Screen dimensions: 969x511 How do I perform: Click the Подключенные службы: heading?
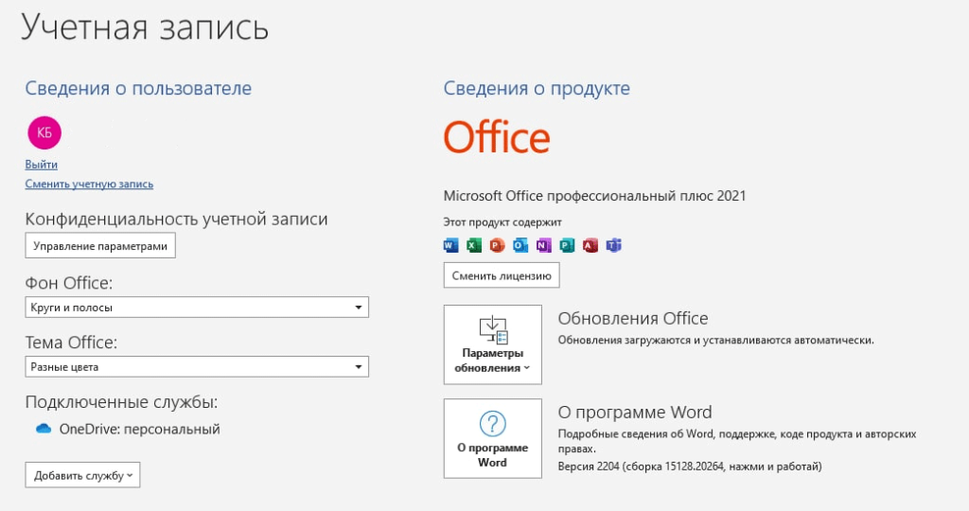[122, 402]
